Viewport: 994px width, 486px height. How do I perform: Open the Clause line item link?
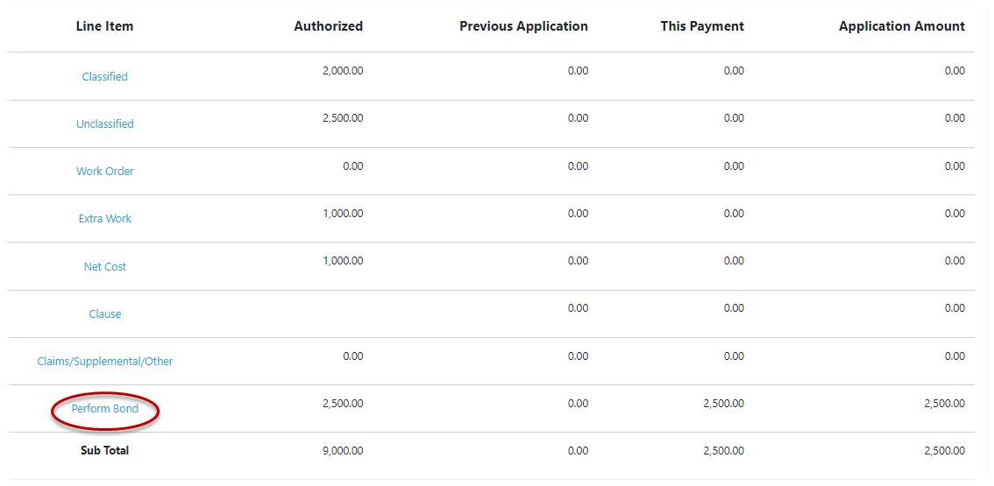104,314
